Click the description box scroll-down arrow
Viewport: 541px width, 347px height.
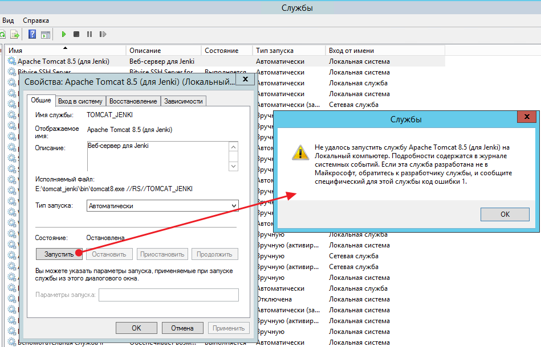(234, 166)
